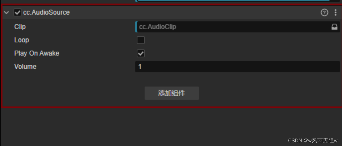Click the cc.AudioSource header title
The width and height of the screenshot is (342, 146).
tap(46, 12)
